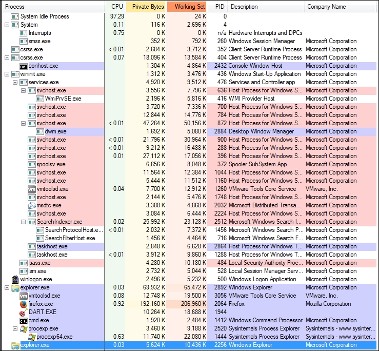Click the 'Desktop Window Manager' description
This screenshot has height=351, width=379.
261,131
